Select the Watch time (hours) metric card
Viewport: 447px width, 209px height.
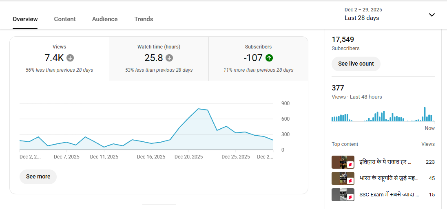159,59
